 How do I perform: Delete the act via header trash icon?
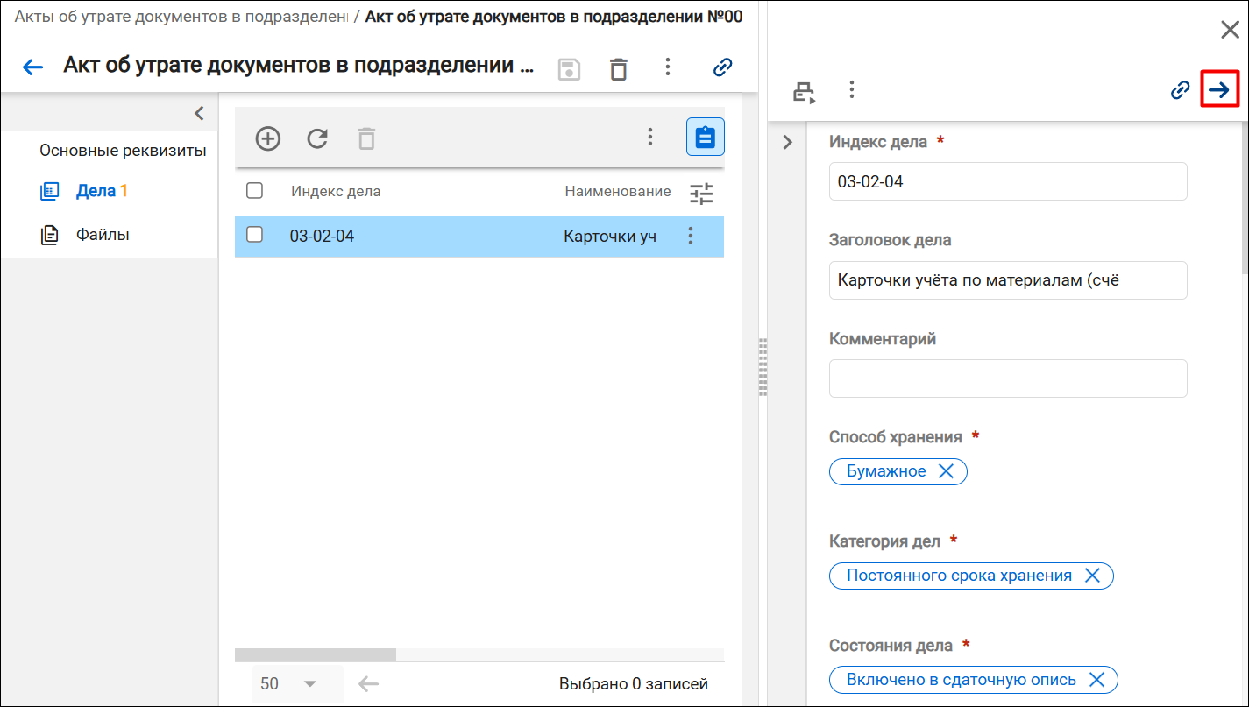619,68
